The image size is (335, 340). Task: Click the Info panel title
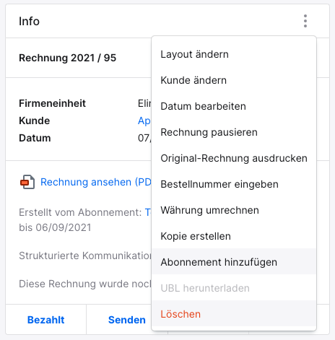point(29,21)
